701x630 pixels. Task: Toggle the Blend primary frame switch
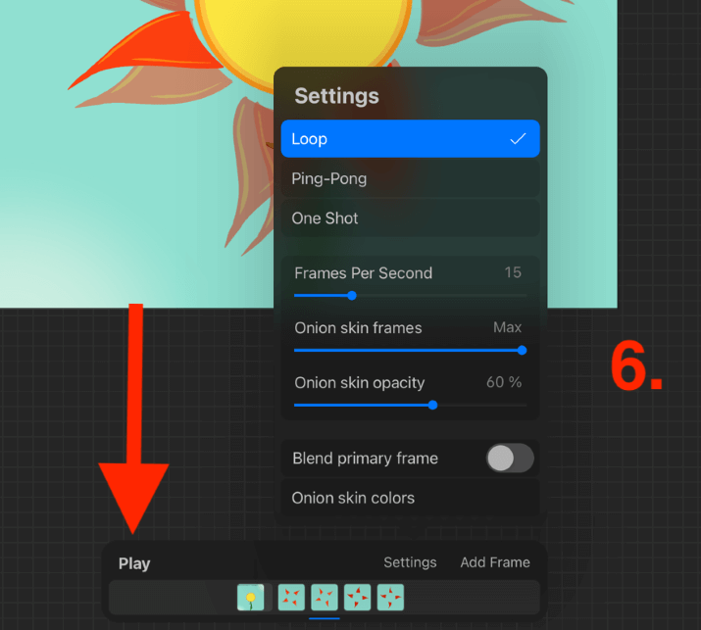[x=510, y=458]
